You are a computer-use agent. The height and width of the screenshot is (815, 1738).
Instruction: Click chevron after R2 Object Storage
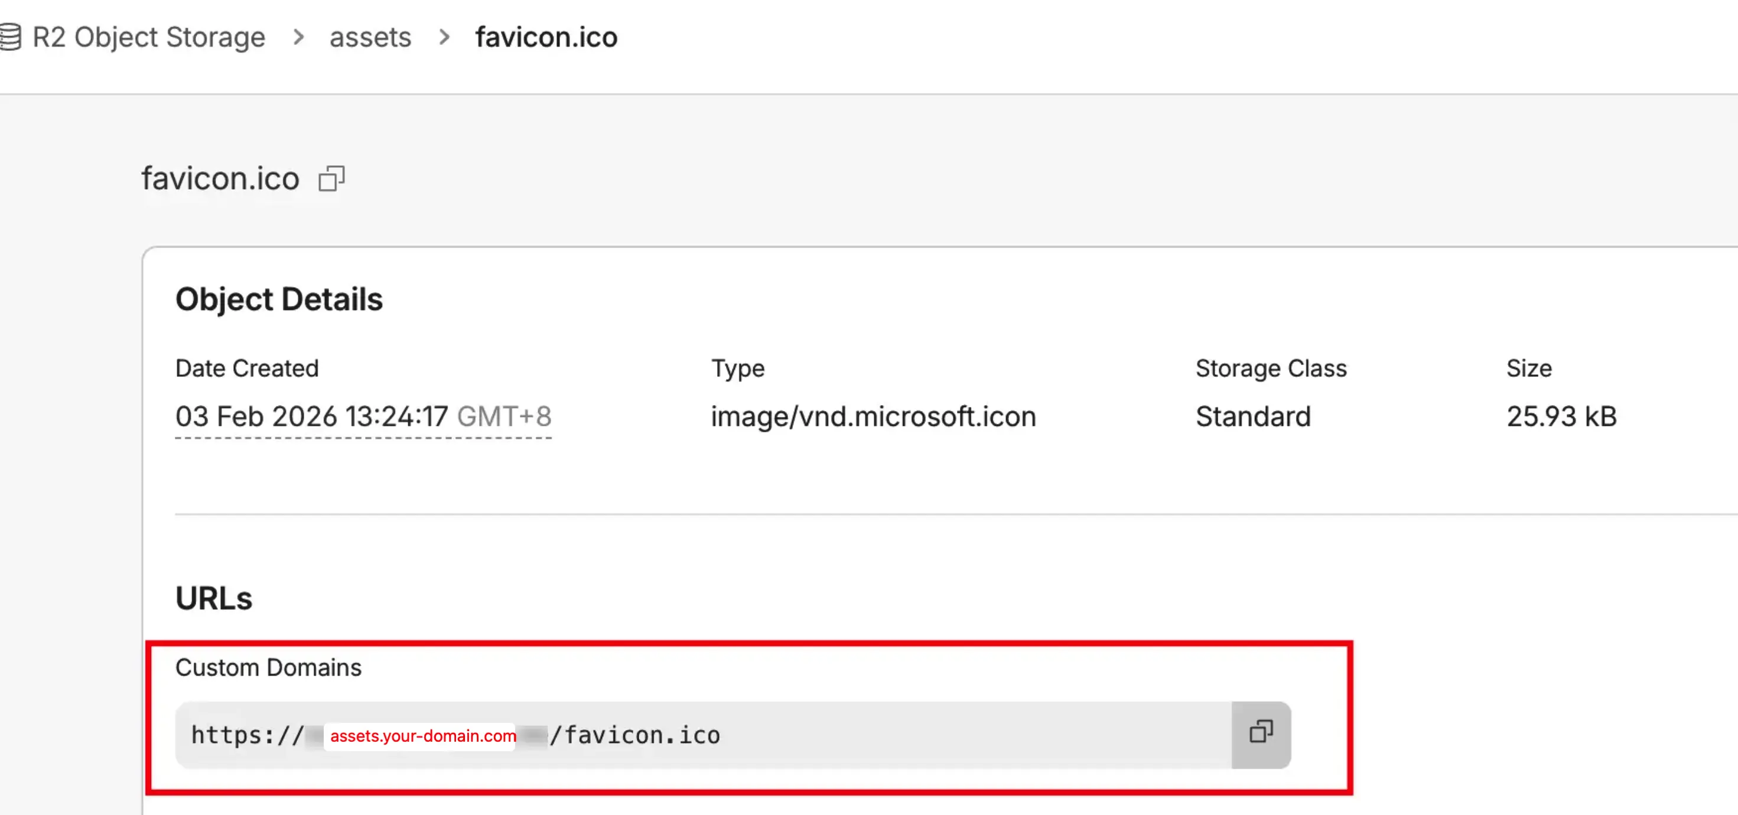tap(298, 37)
